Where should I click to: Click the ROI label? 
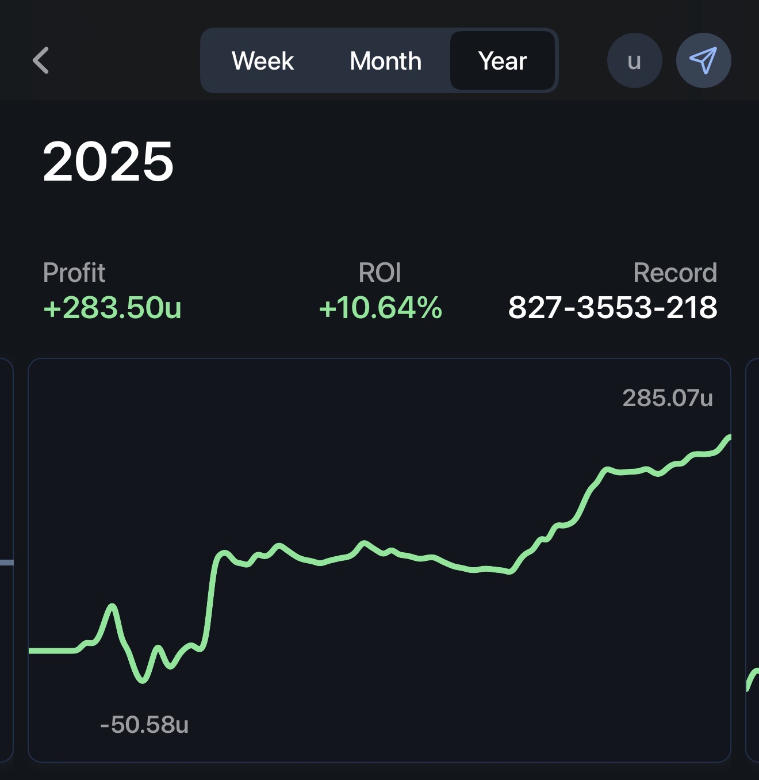point(379,273)
